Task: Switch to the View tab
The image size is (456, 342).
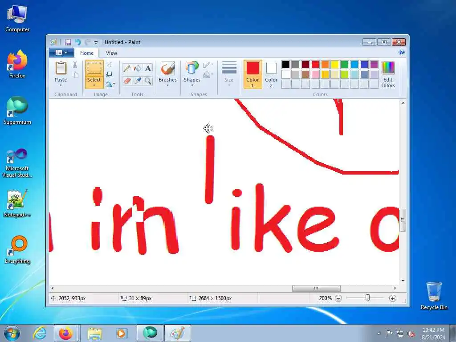Action: pos(111,53)
